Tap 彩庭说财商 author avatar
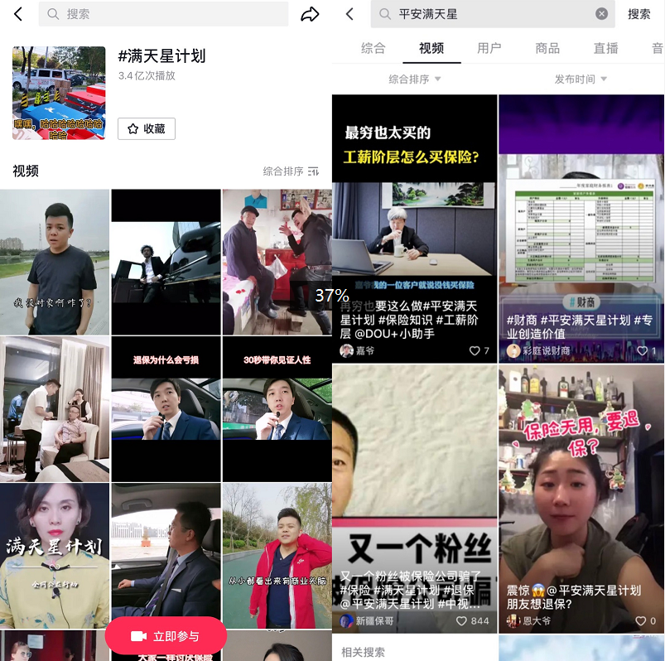Image resolution: width=665 pixels, height=661 pixels. click(513, 350)
